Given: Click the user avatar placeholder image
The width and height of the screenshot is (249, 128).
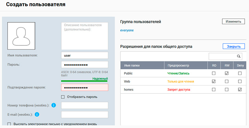Looking at the screenshot, I should (x=21, y=36).
